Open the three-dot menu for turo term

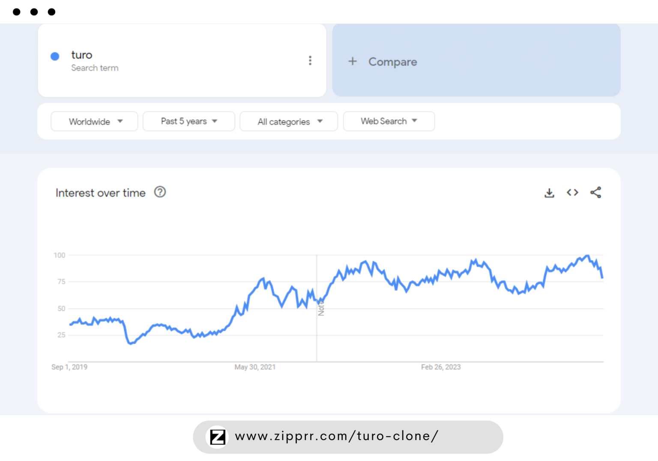click(310, 61)
